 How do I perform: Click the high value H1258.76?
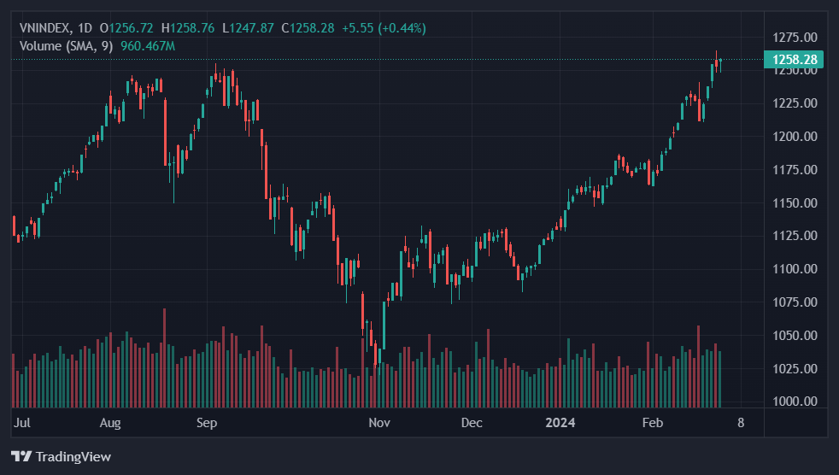188,28
